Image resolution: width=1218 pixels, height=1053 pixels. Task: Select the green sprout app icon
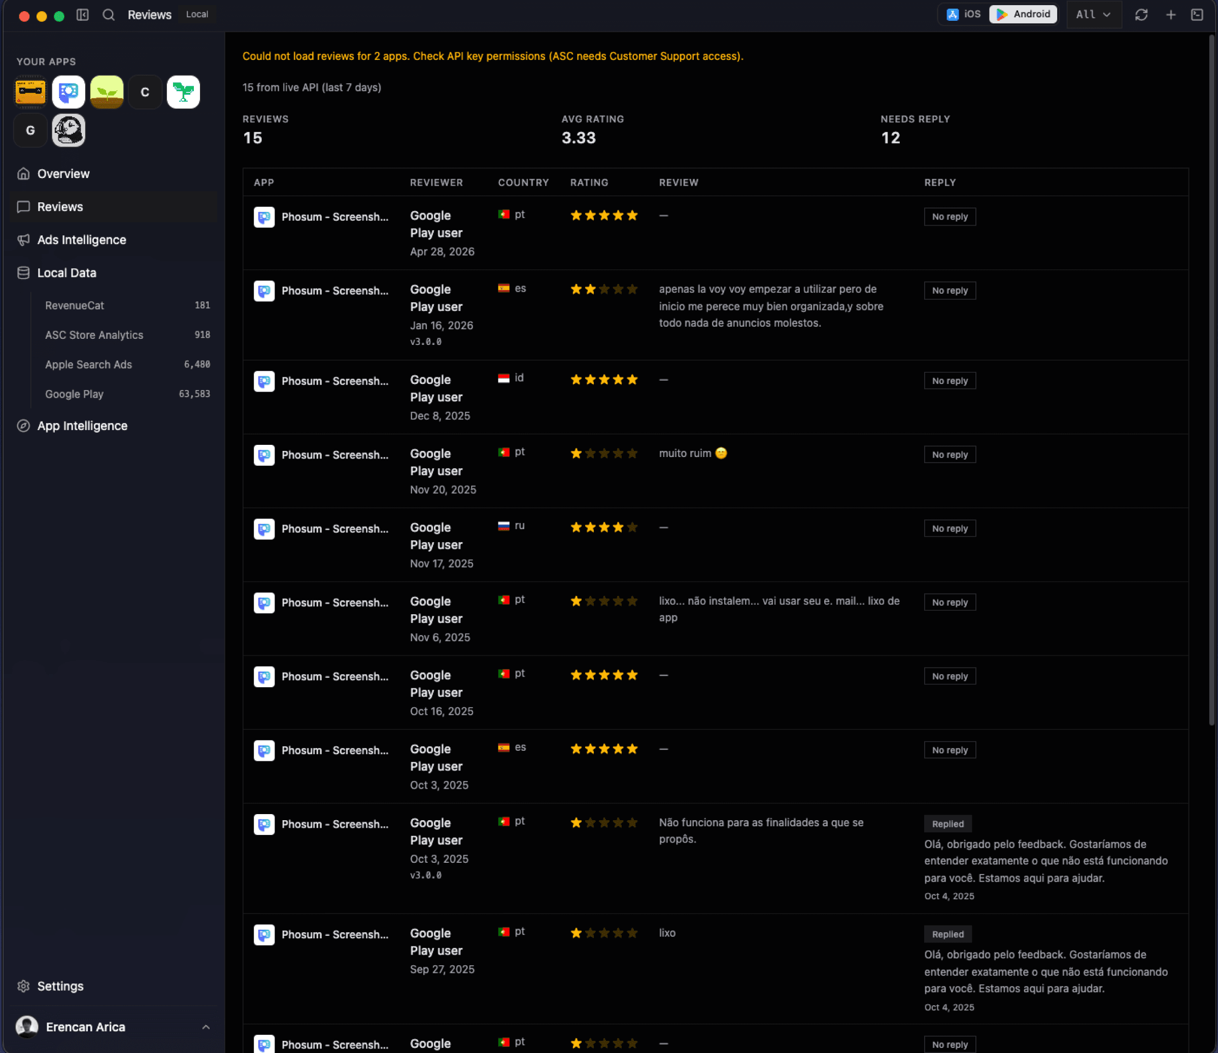(x=107, y=92)
